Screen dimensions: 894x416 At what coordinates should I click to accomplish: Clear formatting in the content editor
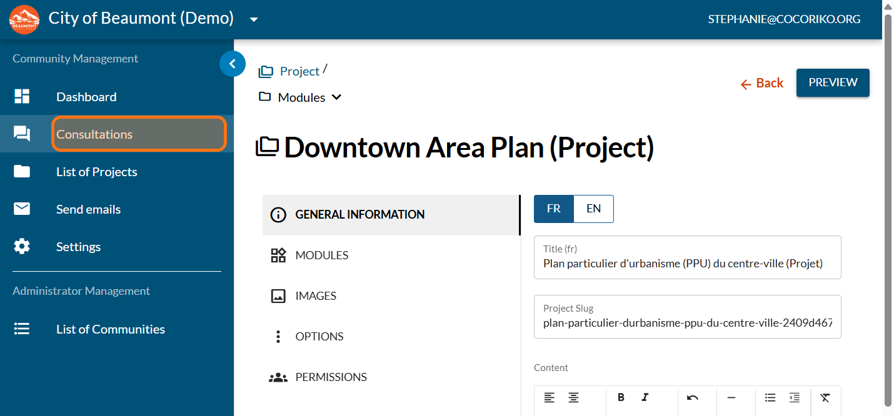pyautogui.click(x=825, y=397)
